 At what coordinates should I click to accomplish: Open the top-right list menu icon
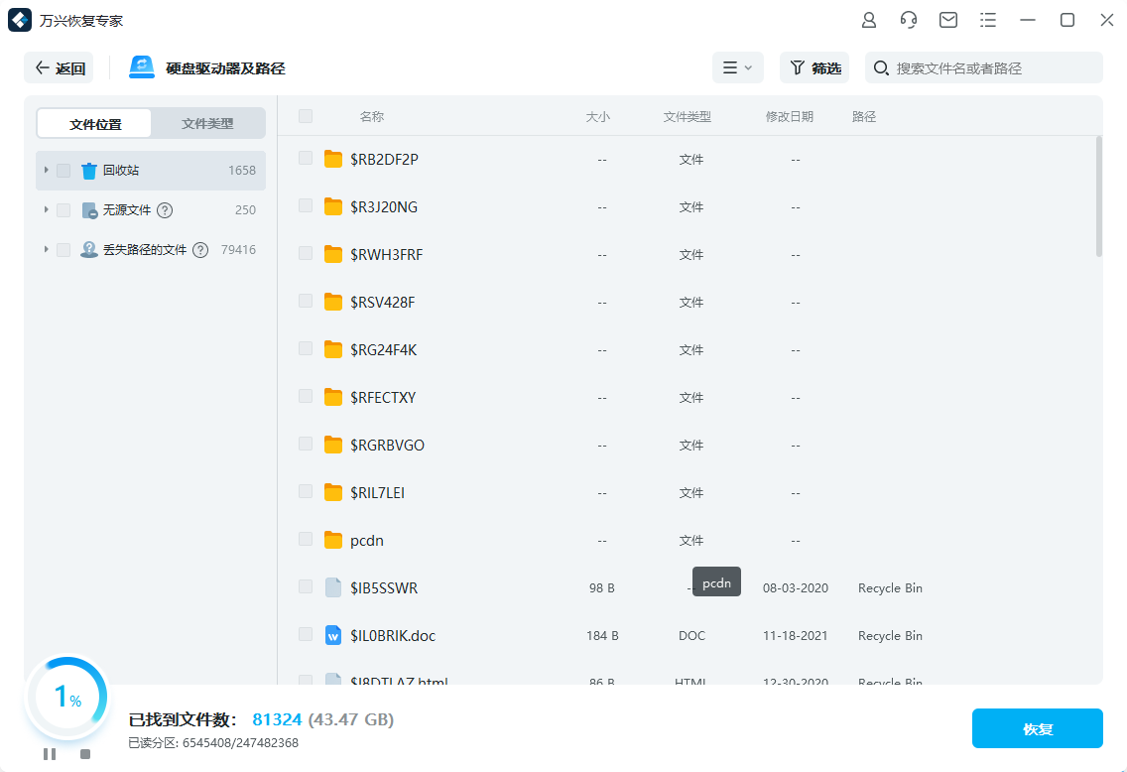coord(987,19)
